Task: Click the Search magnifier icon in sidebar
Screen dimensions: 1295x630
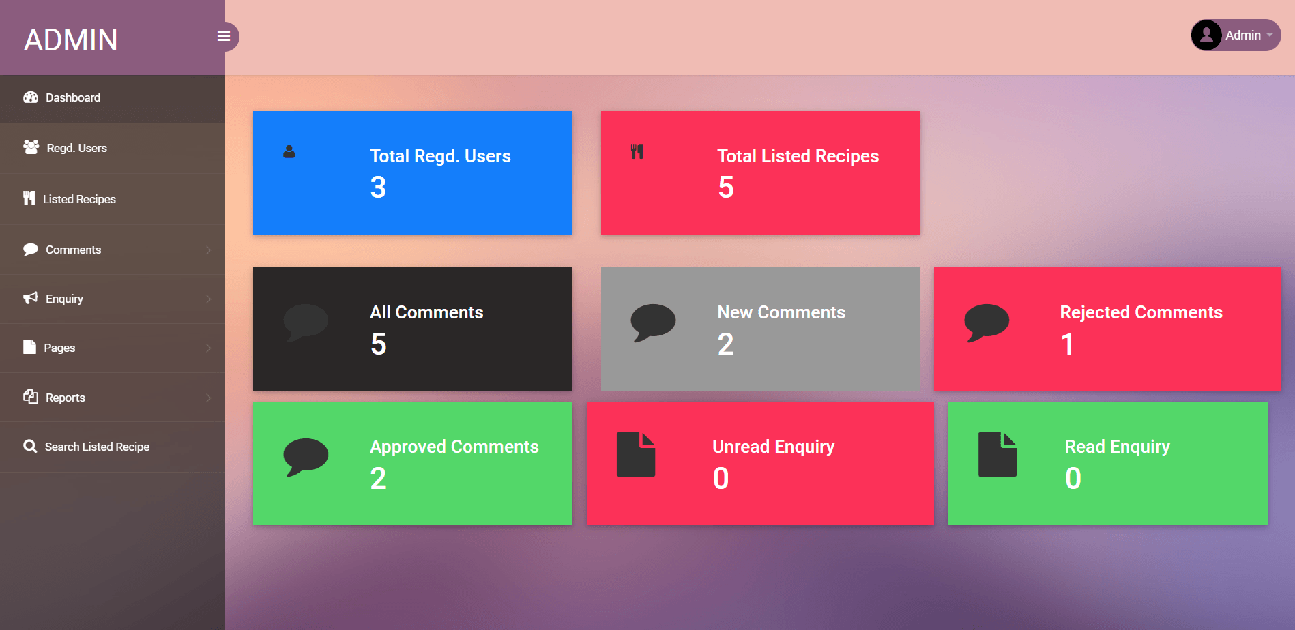Action: 30,446
